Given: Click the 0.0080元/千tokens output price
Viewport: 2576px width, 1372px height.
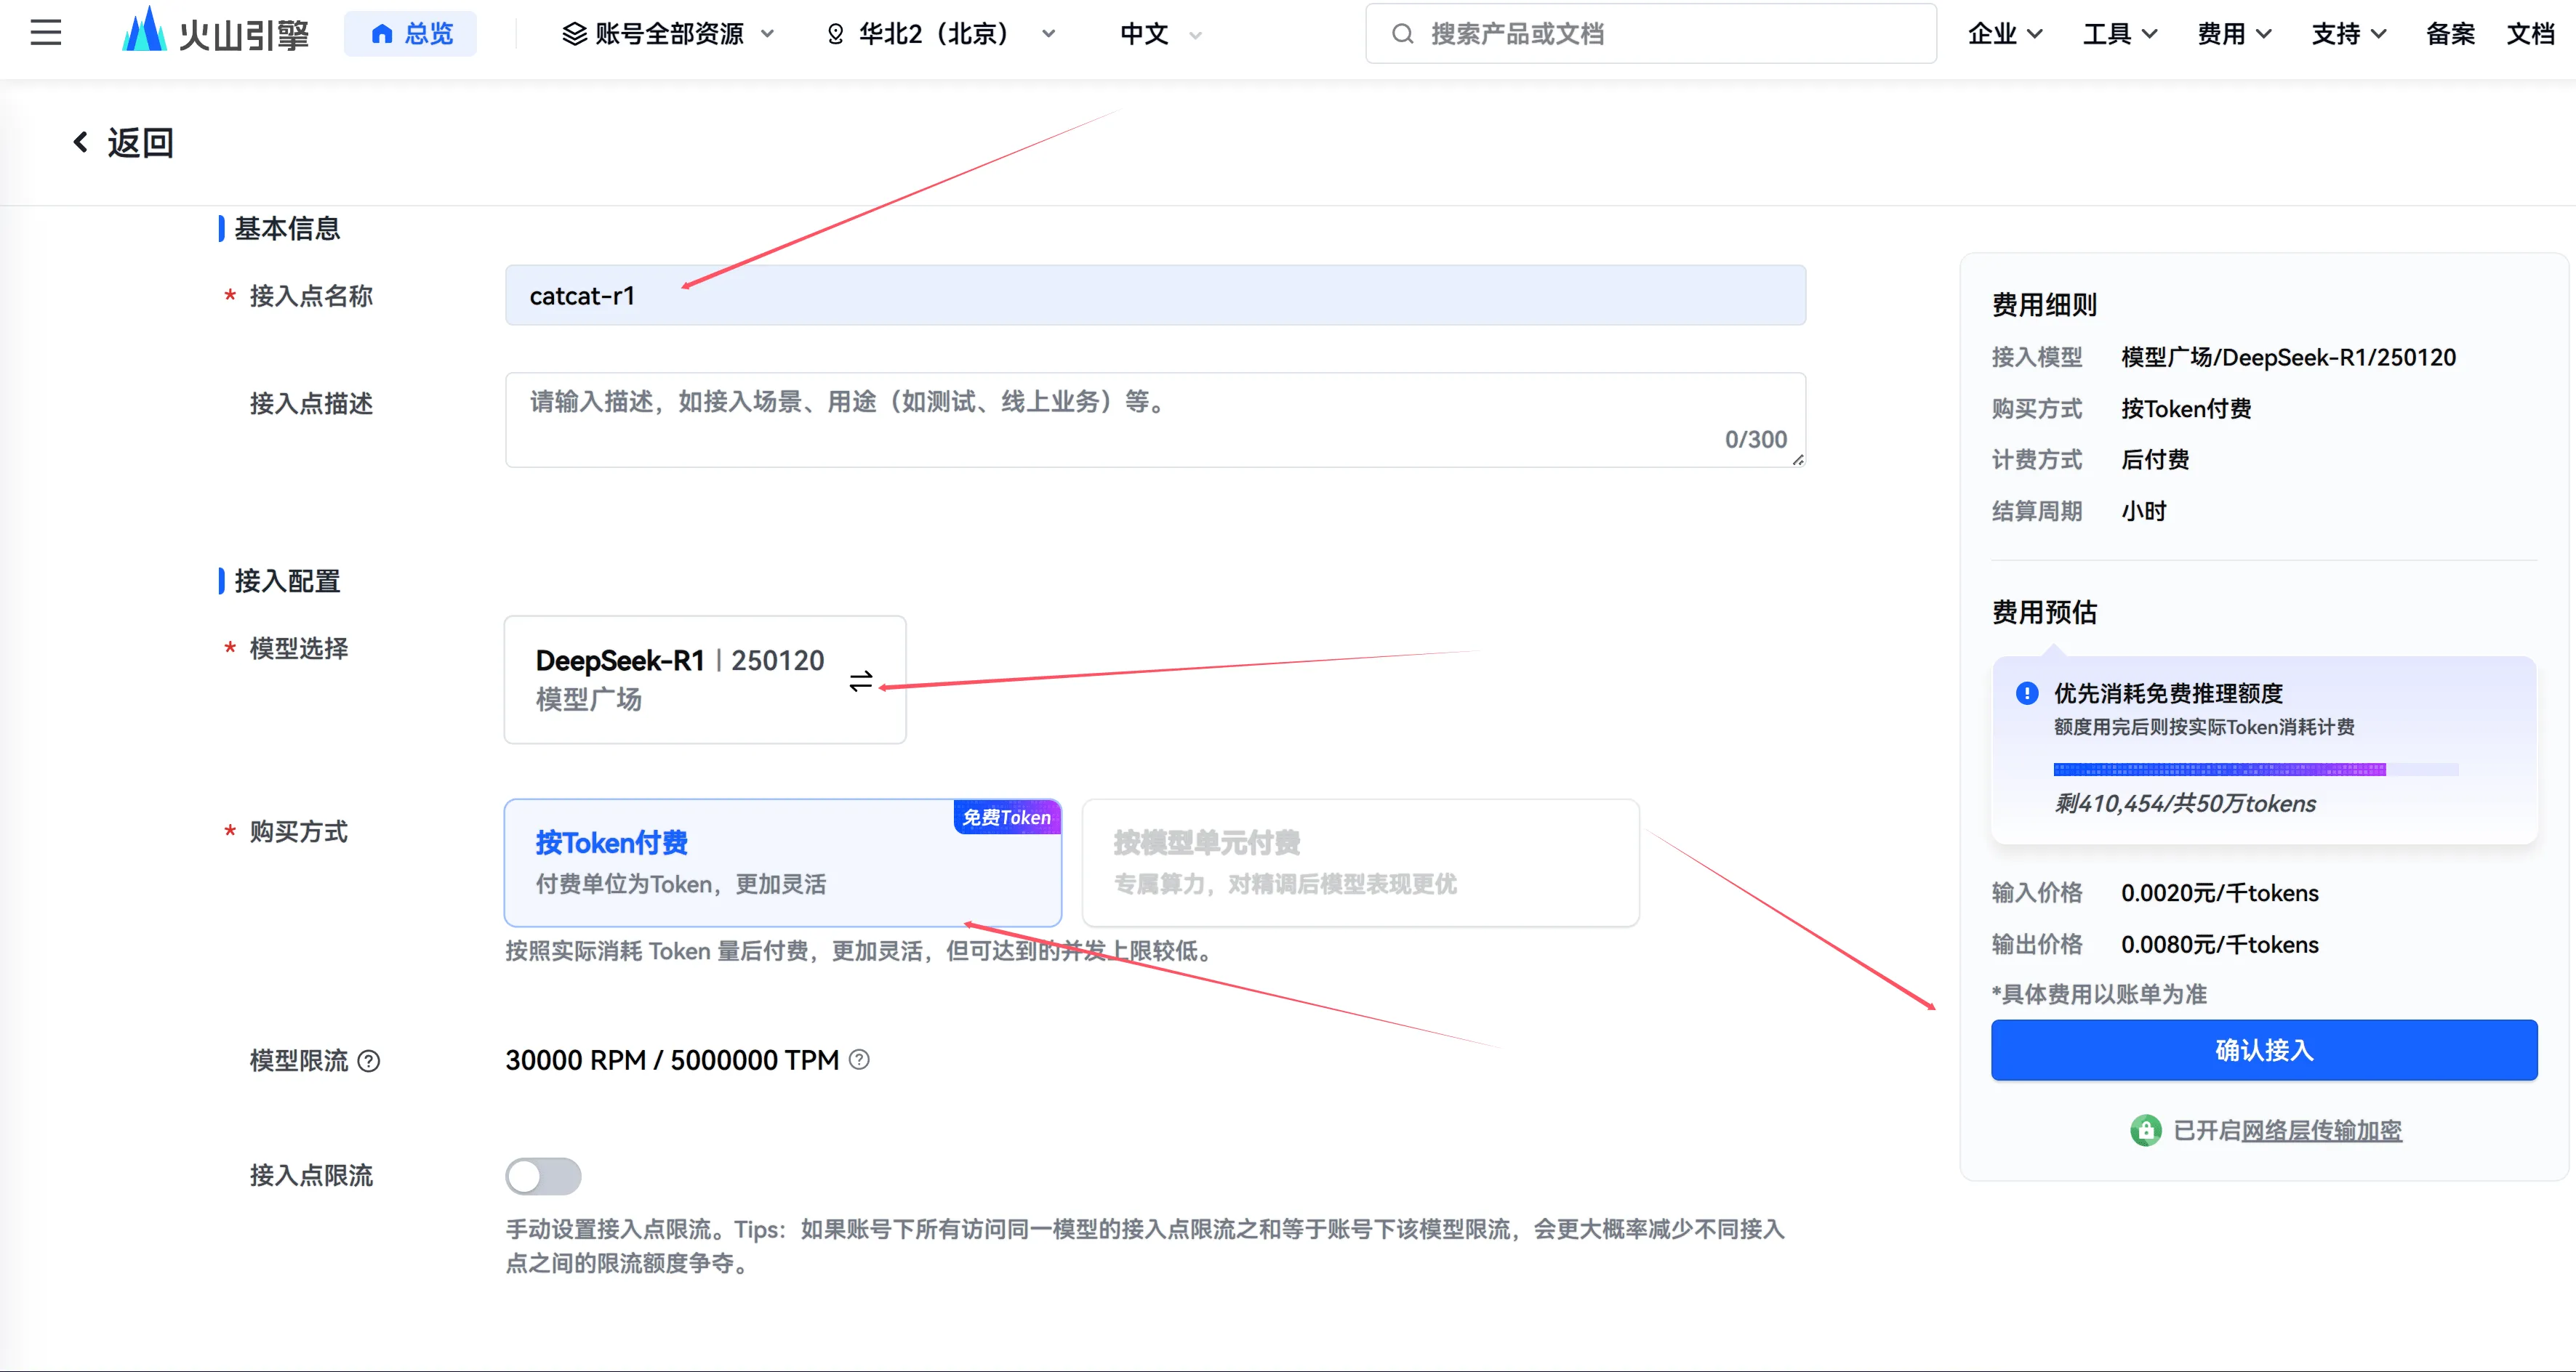Looking at the screenshot, I should tap(2220, 945).
